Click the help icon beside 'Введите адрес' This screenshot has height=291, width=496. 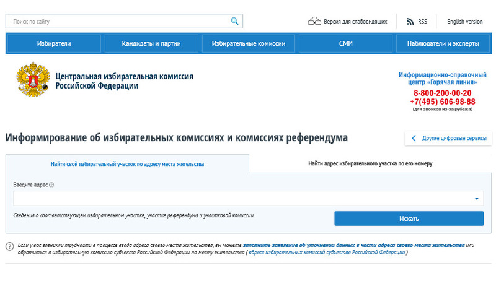click(x=51, y=185)
